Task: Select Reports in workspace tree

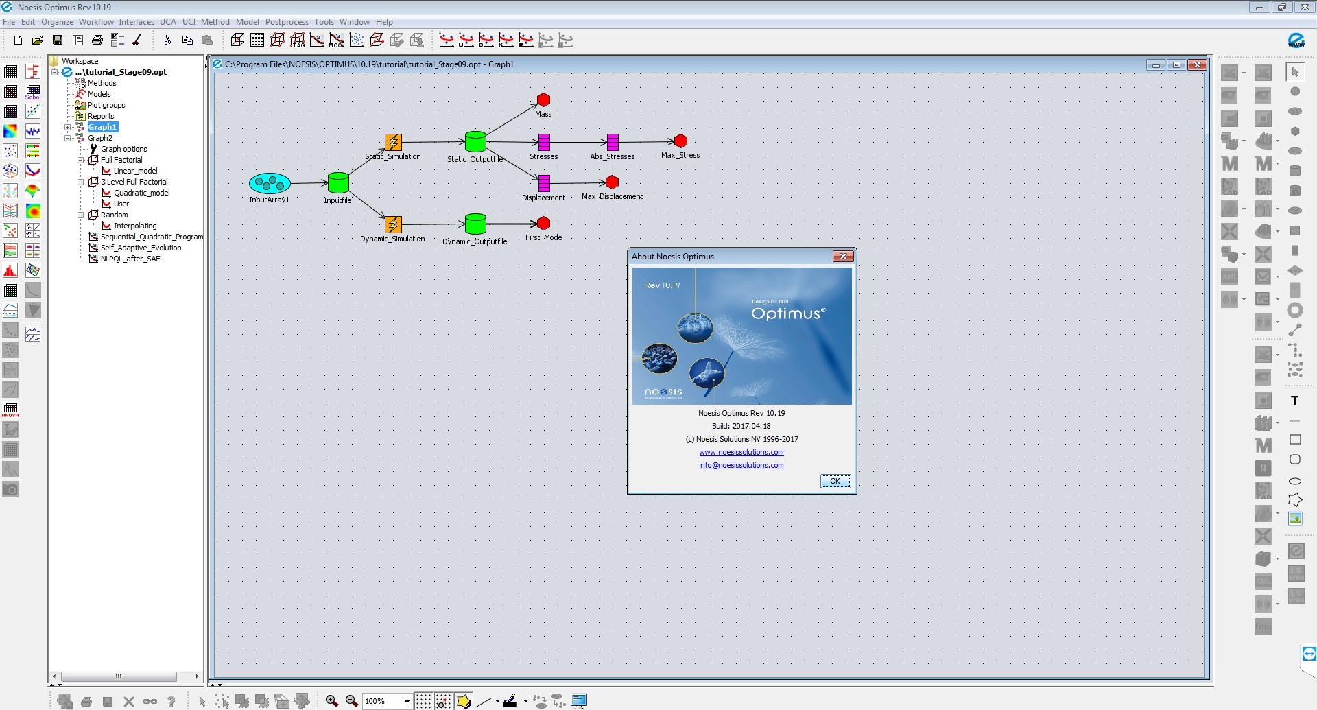Action: coord(101,116)
